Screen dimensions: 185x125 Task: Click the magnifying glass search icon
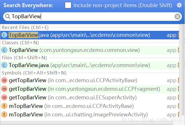click(8, 17)
